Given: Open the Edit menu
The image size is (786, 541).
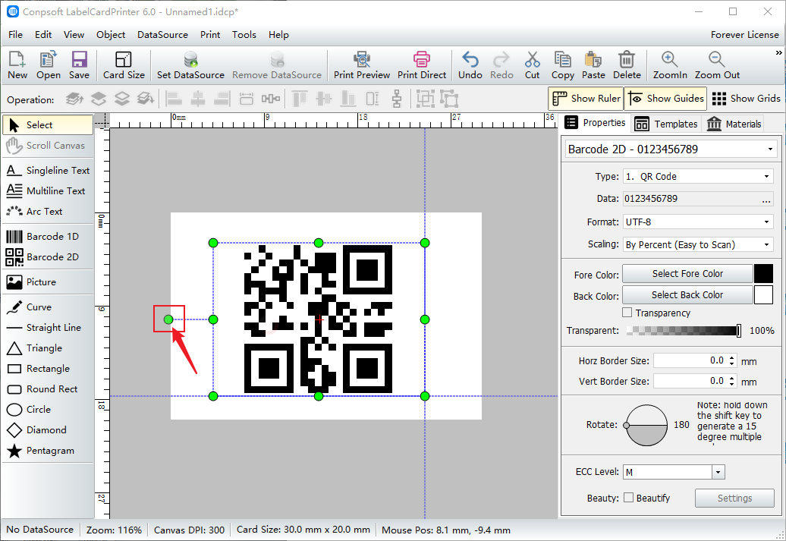Looking at the screenshot, I should coord(43,35).
